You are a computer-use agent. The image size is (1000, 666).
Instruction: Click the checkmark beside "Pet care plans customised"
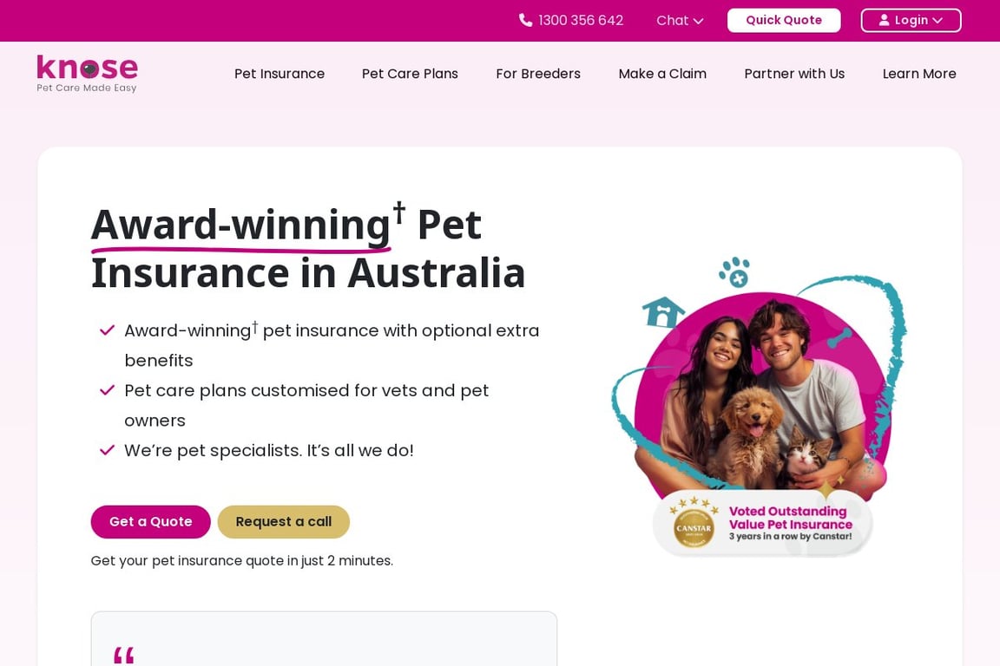[x=107, y=390]
